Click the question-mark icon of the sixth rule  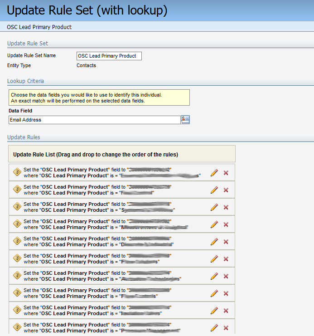point(17,258)
